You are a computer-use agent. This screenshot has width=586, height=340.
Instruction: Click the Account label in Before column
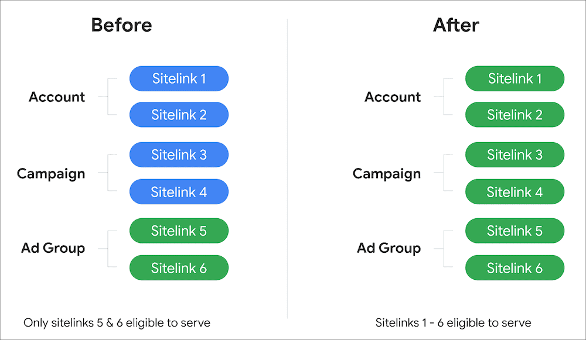click(57, 97)
